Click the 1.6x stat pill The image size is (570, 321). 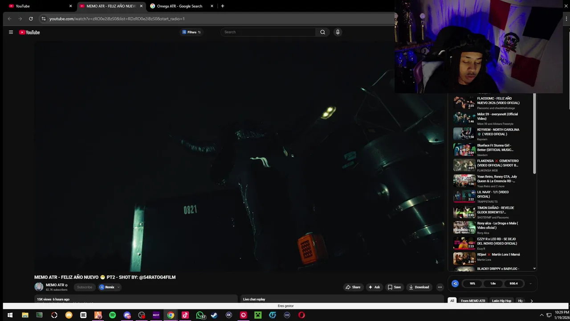pos(493,284)
